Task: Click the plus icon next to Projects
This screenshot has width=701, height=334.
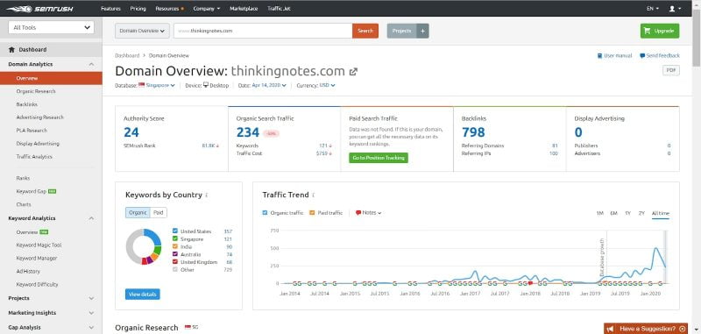Action: click(x=422, y=31)
